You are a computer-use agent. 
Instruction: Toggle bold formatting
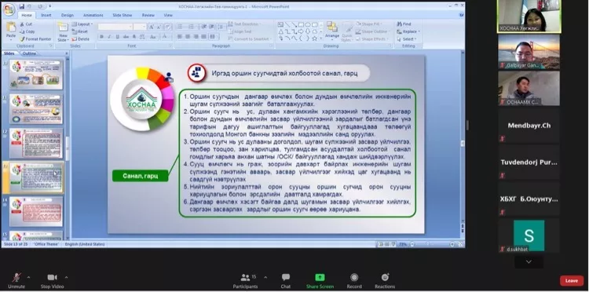pyautogui.click(x=101, y=37)
